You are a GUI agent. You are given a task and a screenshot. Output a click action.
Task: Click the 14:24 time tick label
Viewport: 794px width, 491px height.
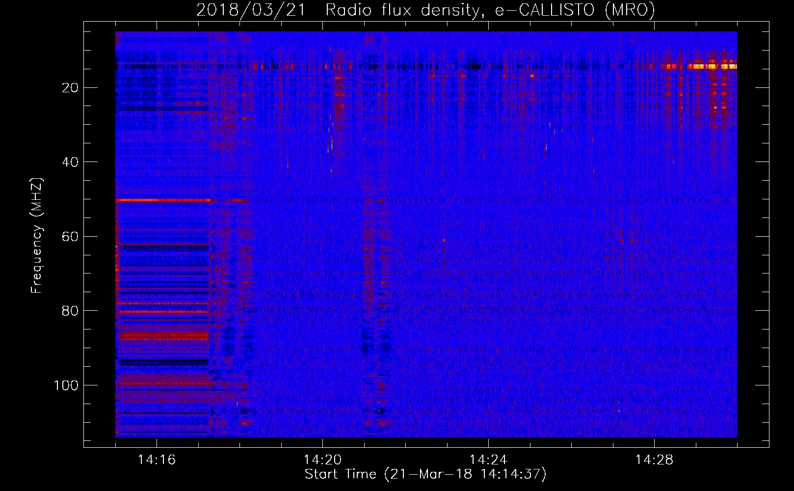(488, 460)
